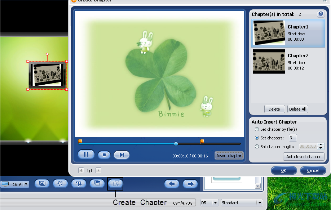
Task: Focus the Set chapters number field
Action: 293,138
